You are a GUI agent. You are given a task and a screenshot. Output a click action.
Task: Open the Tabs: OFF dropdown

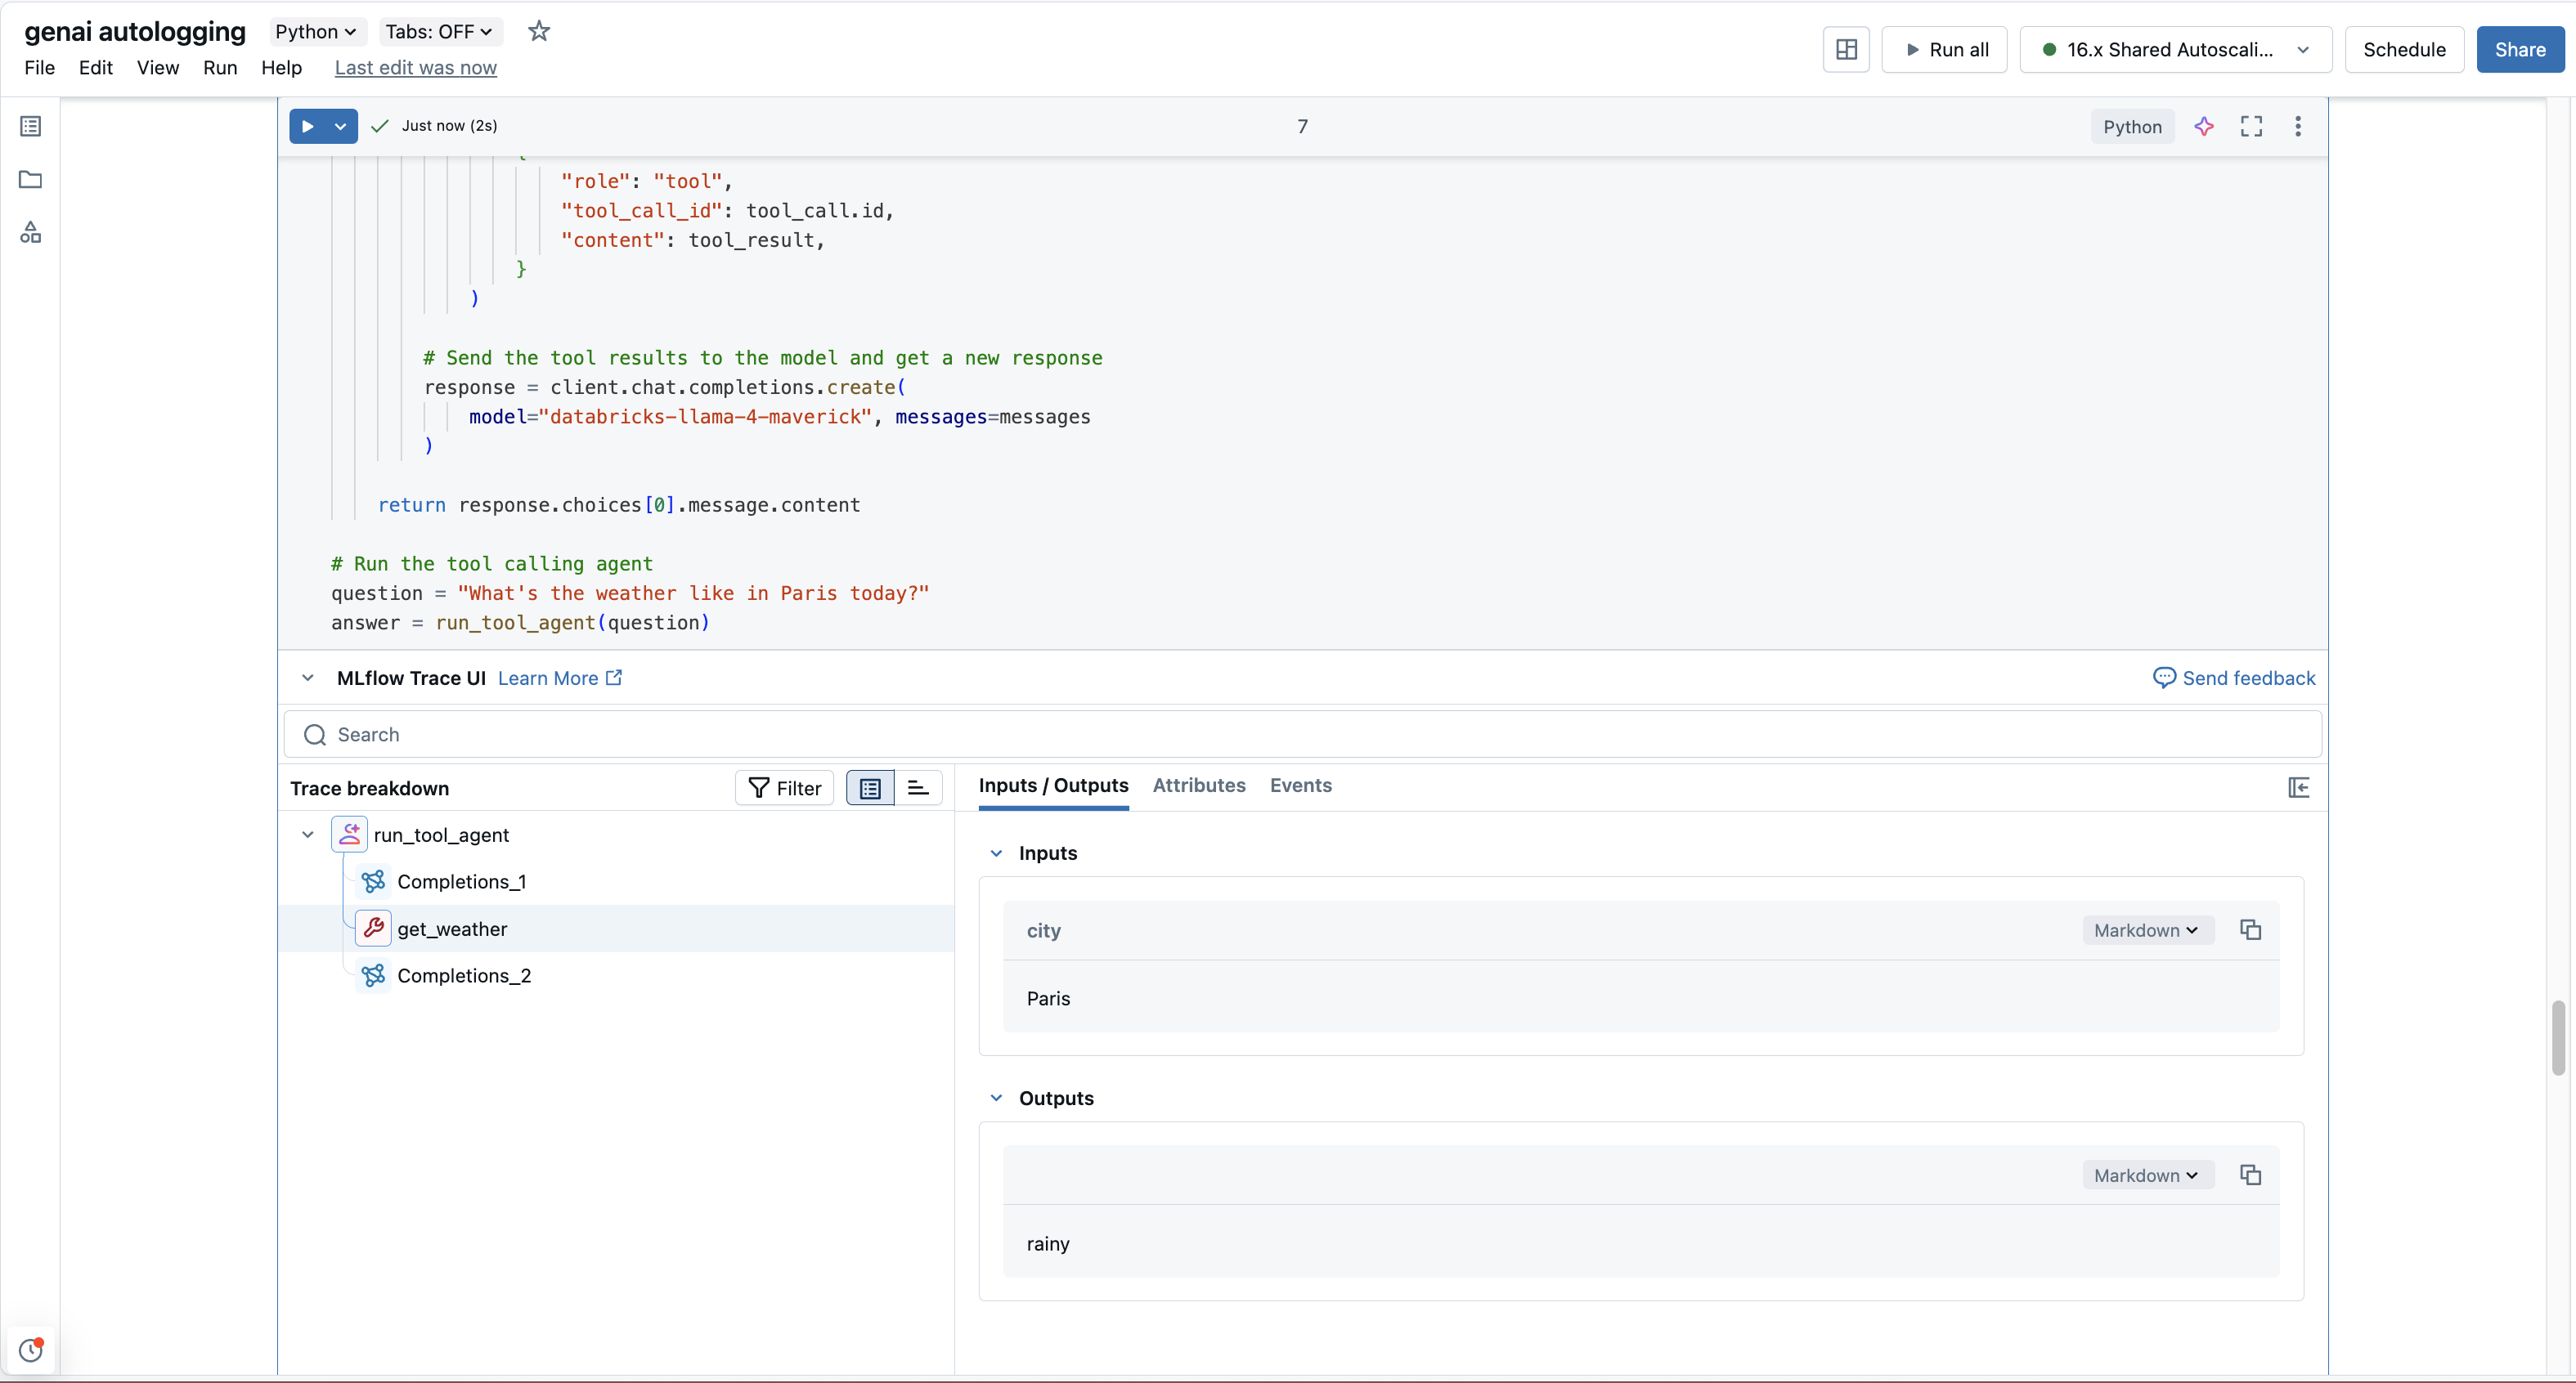coord(438,31)
